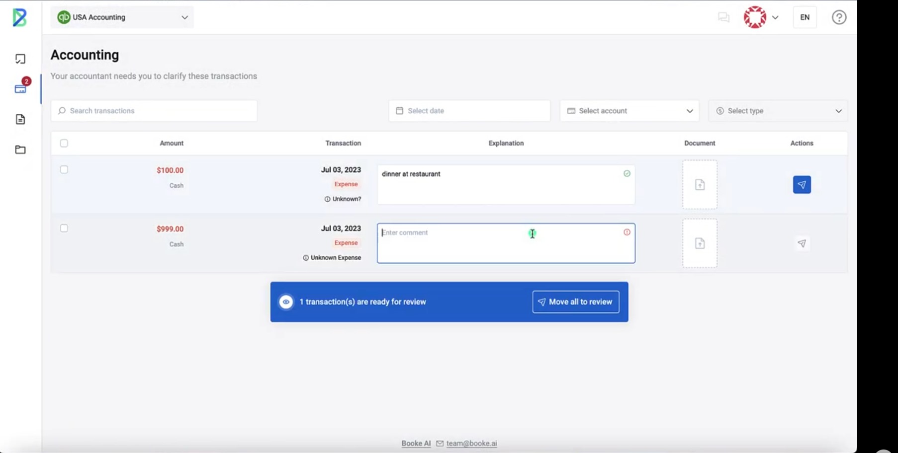Screen dimensions: 898x453
Task: Click Cash label under $100.00
Action: coord(177,186)
